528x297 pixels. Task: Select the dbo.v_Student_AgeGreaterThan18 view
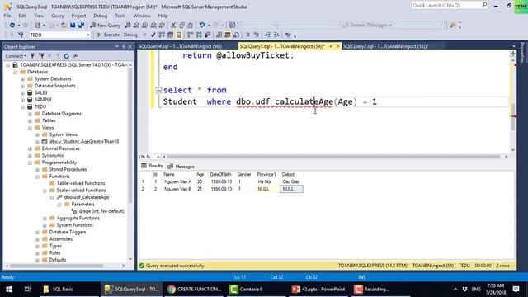84,142
